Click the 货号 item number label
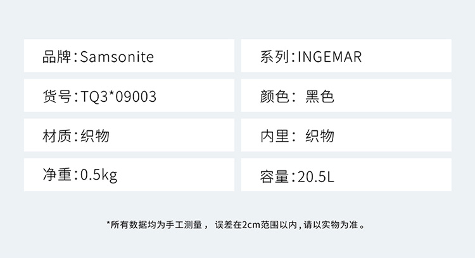 pyautogui.click(x=58, y=97)
